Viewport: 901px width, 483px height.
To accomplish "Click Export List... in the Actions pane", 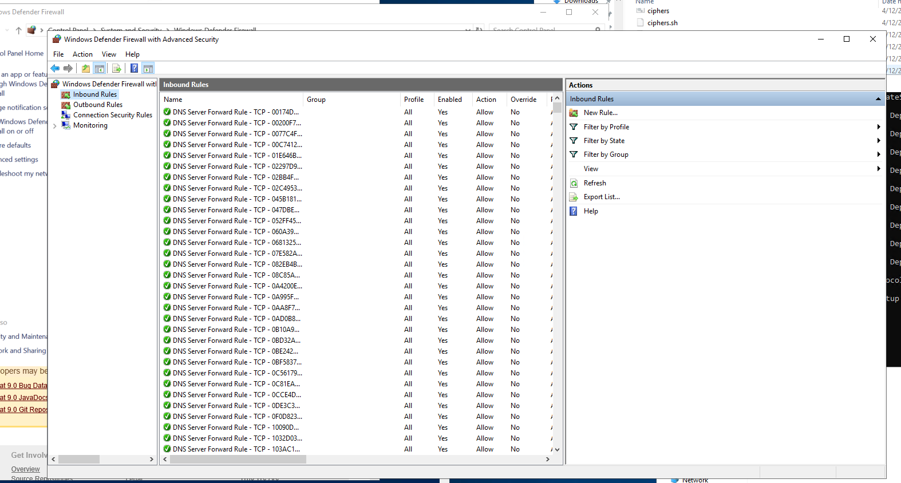I will [602, 197].
